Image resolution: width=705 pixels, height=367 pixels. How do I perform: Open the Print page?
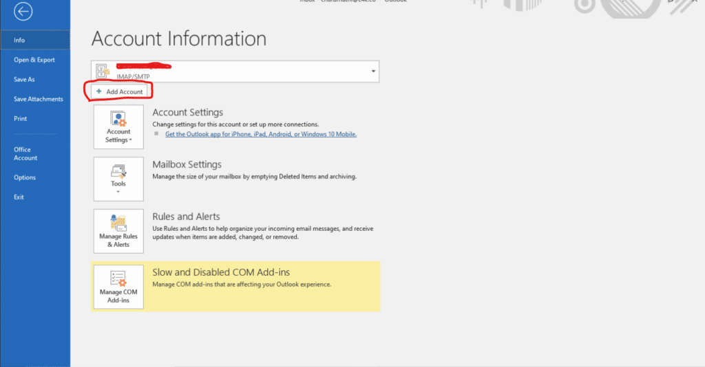pyautogui.click(x=21, y=119)
